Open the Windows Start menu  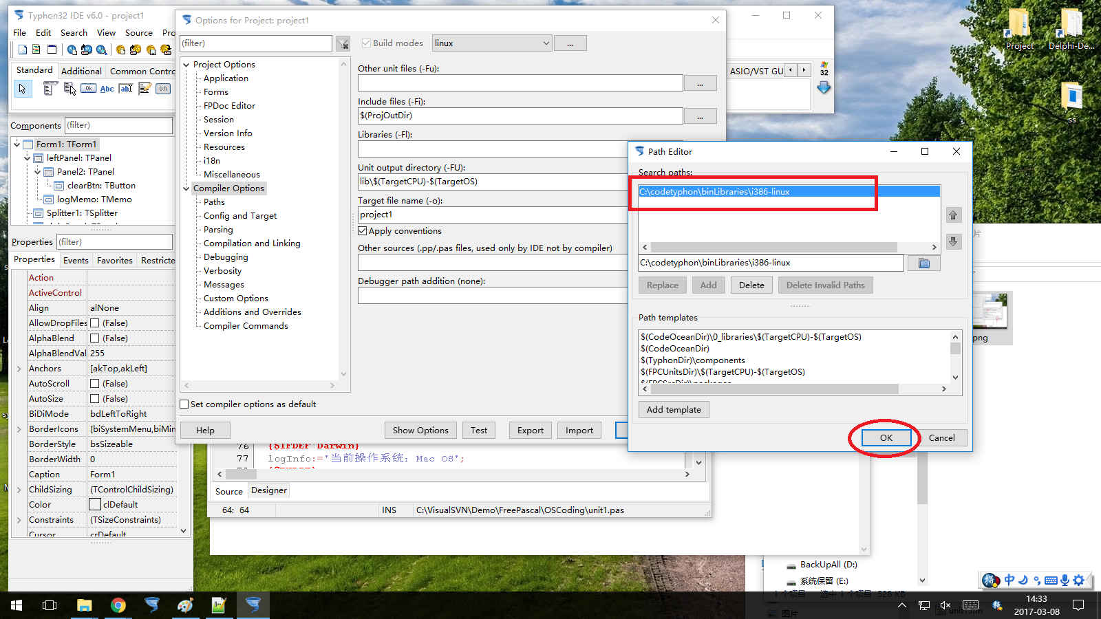(x=17, y=605)
